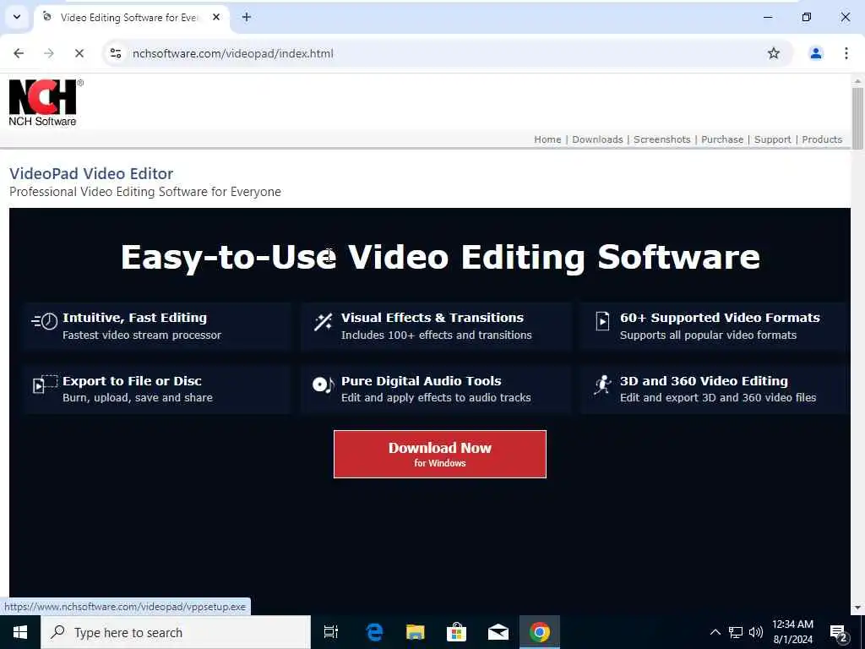Click the 3D and 360 Video Editing title
Screen dimensions: 865x649
[704, 381]
